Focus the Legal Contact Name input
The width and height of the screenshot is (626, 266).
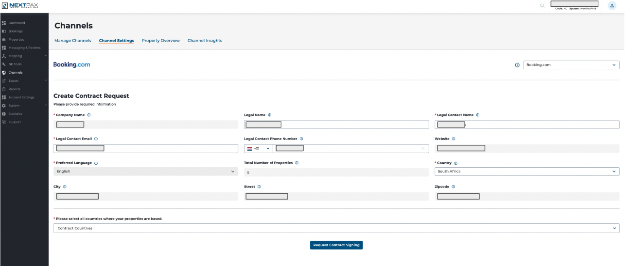pyautogui.click(x=527, y=125)
